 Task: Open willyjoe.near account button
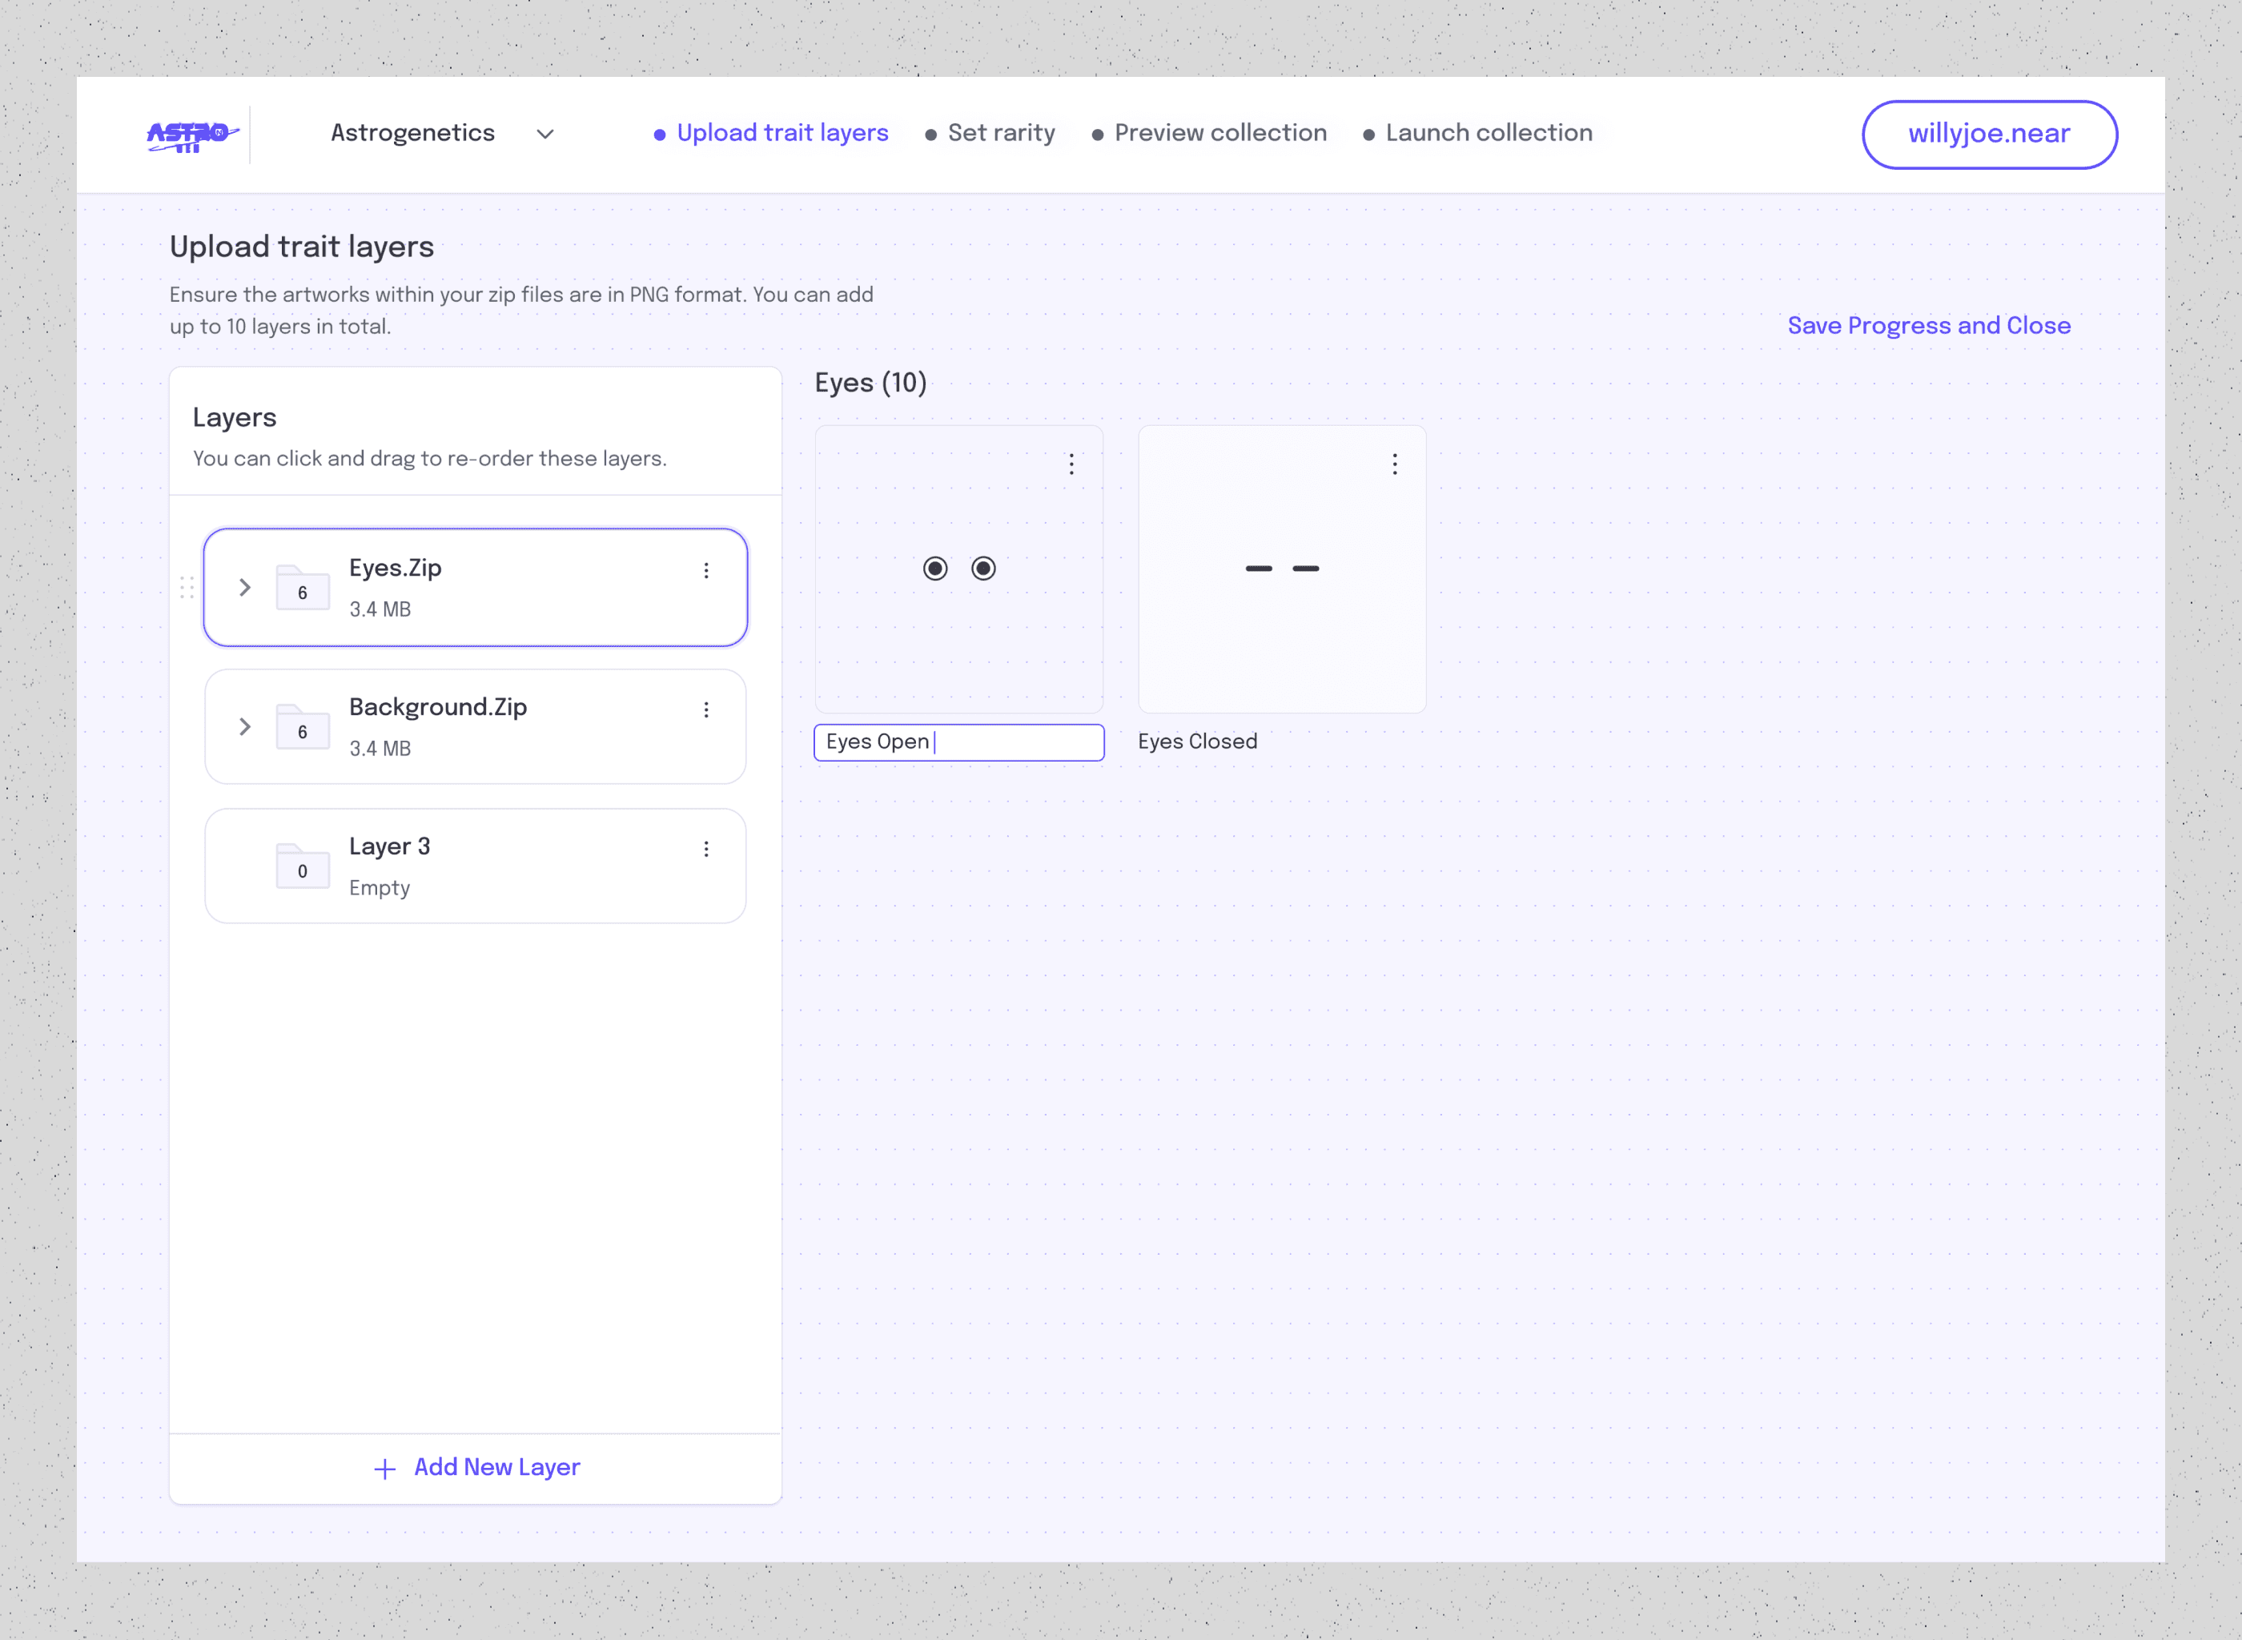point(1989,134)
